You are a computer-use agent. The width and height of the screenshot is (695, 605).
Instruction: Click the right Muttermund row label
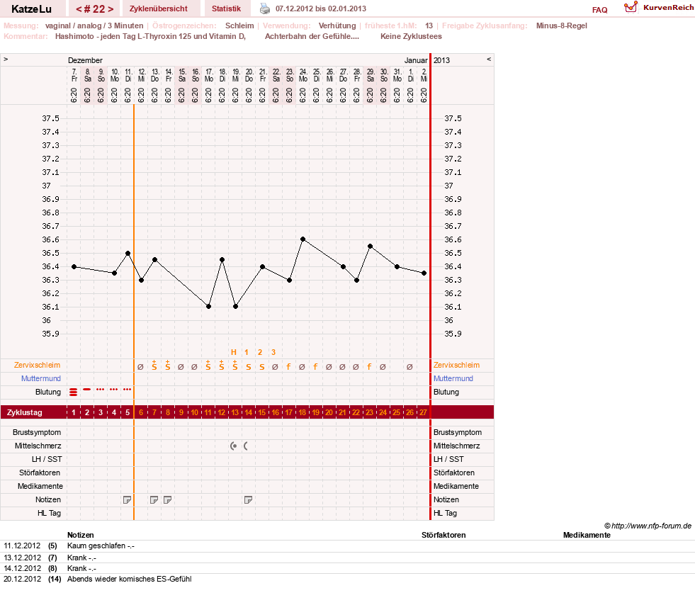click(x=453, y=378)
